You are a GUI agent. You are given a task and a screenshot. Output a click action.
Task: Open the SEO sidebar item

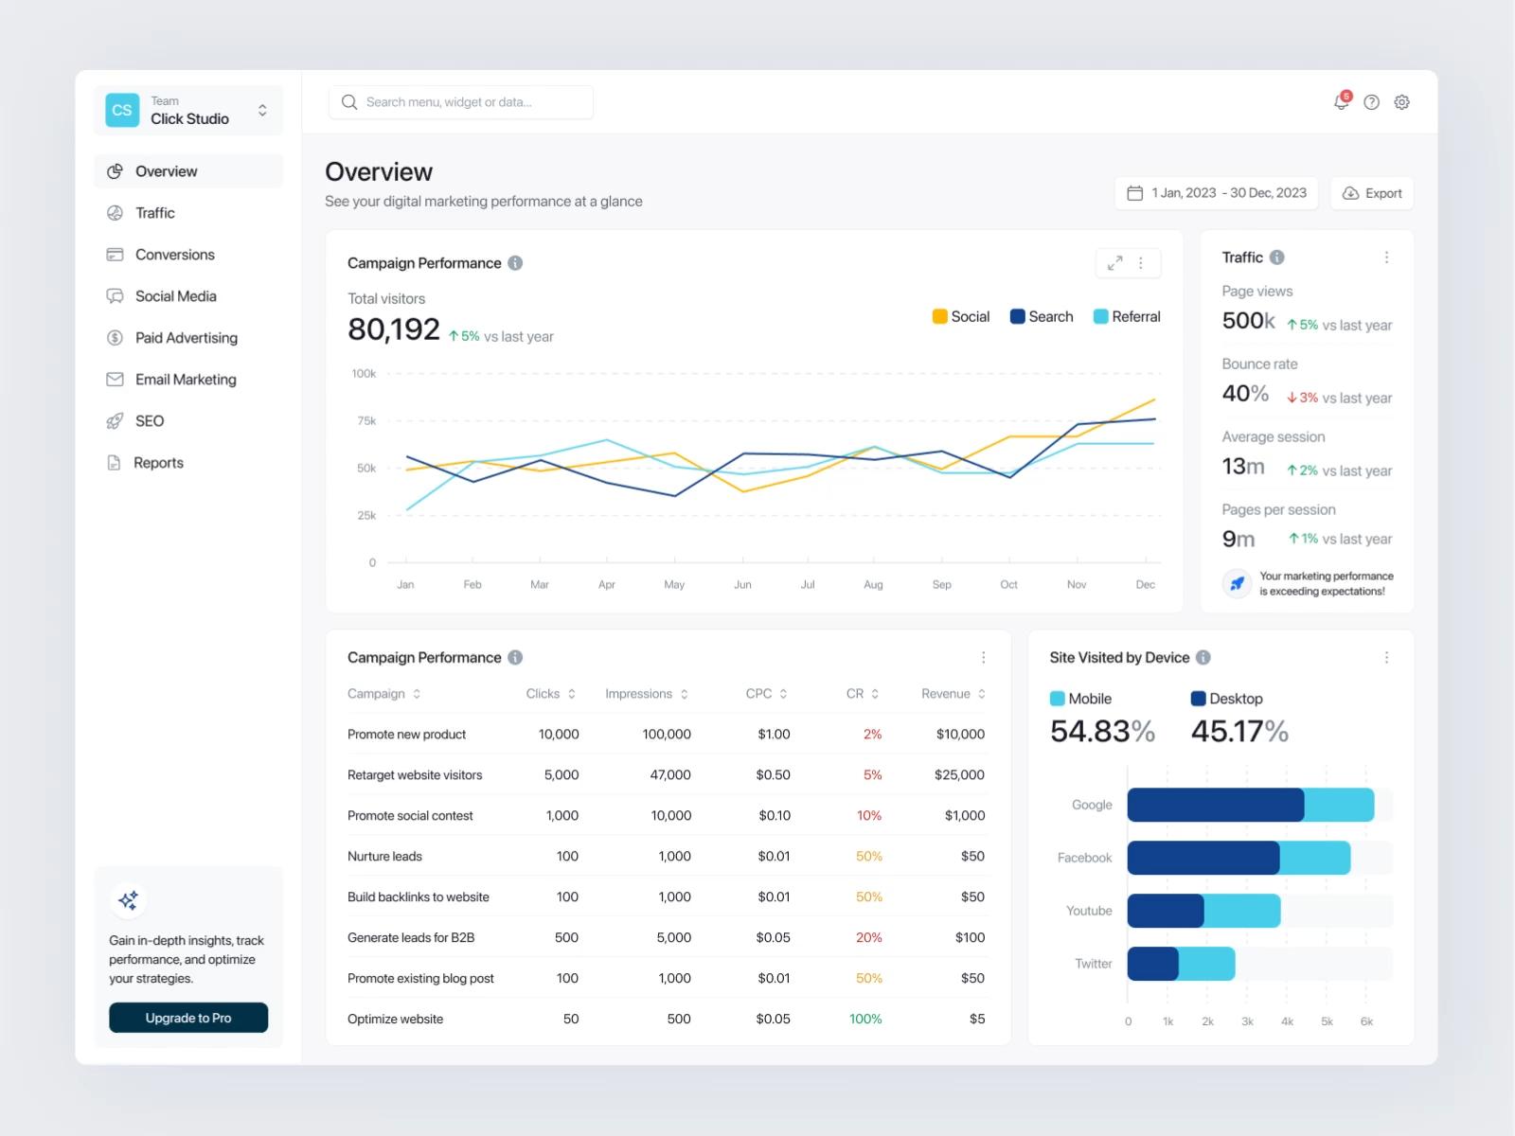(x=188, y=421)
